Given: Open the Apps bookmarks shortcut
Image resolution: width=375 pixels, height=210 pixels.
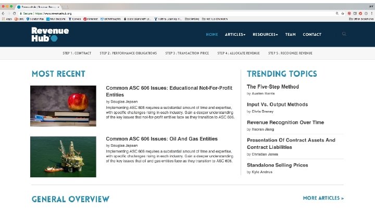Looking at the screenshot, I should (7, 19).
